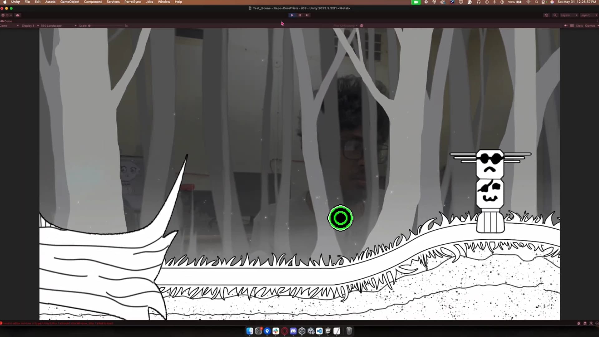Click the debug bug icon in Game view
This screenshot has width=599, height=337.
(x=362, y=26)
